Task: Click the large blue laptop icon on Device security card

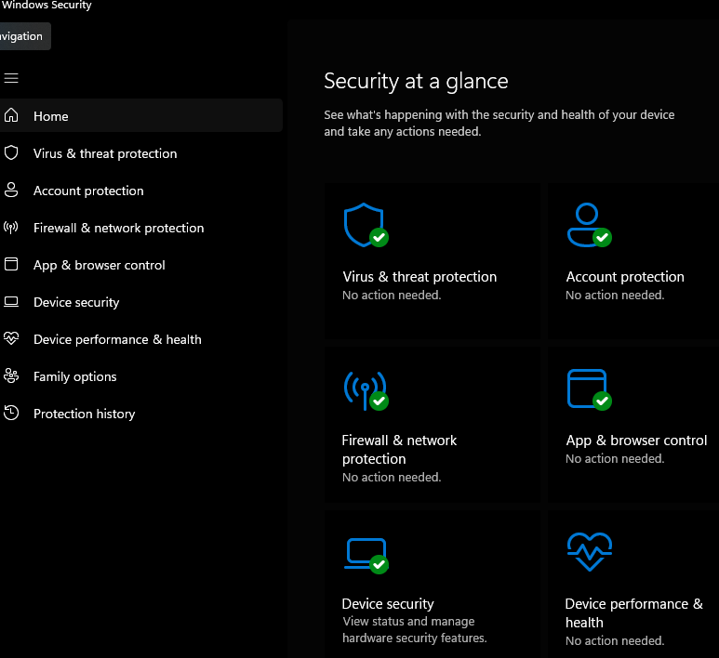Action: (365, 553)
